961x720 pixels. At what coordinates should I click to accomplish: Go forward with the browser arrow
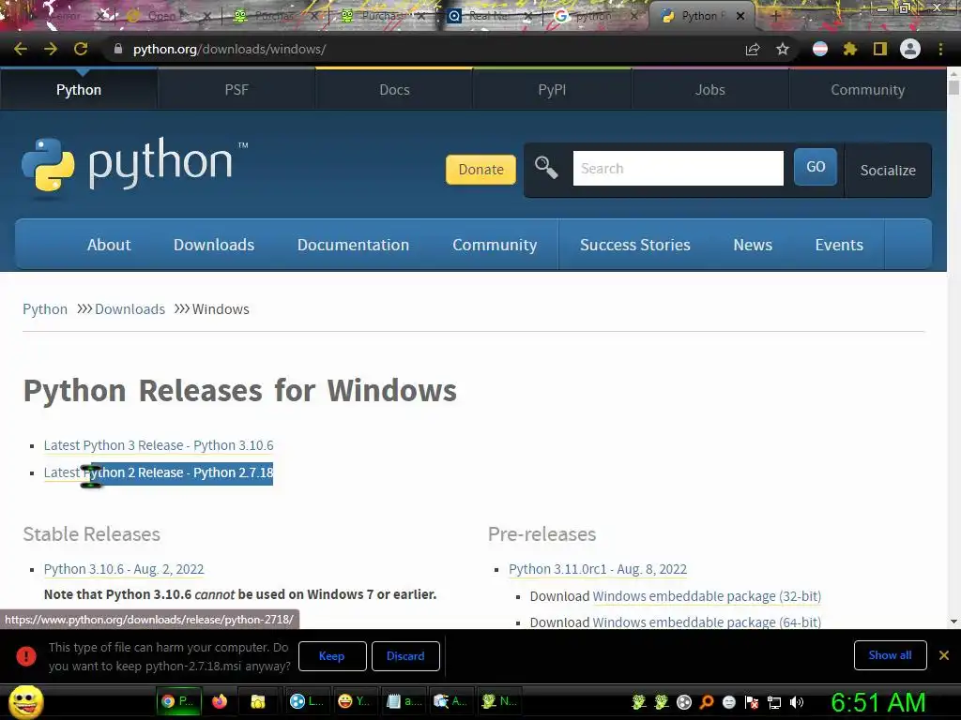[x=51, y=49]
